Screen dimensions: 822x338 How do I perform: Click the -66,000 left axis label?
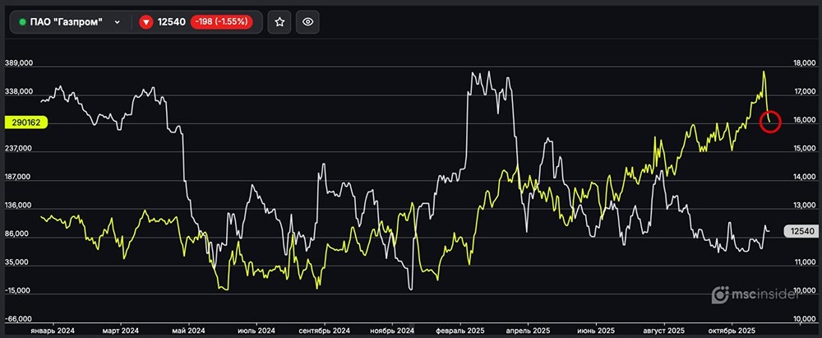point(19,319)
